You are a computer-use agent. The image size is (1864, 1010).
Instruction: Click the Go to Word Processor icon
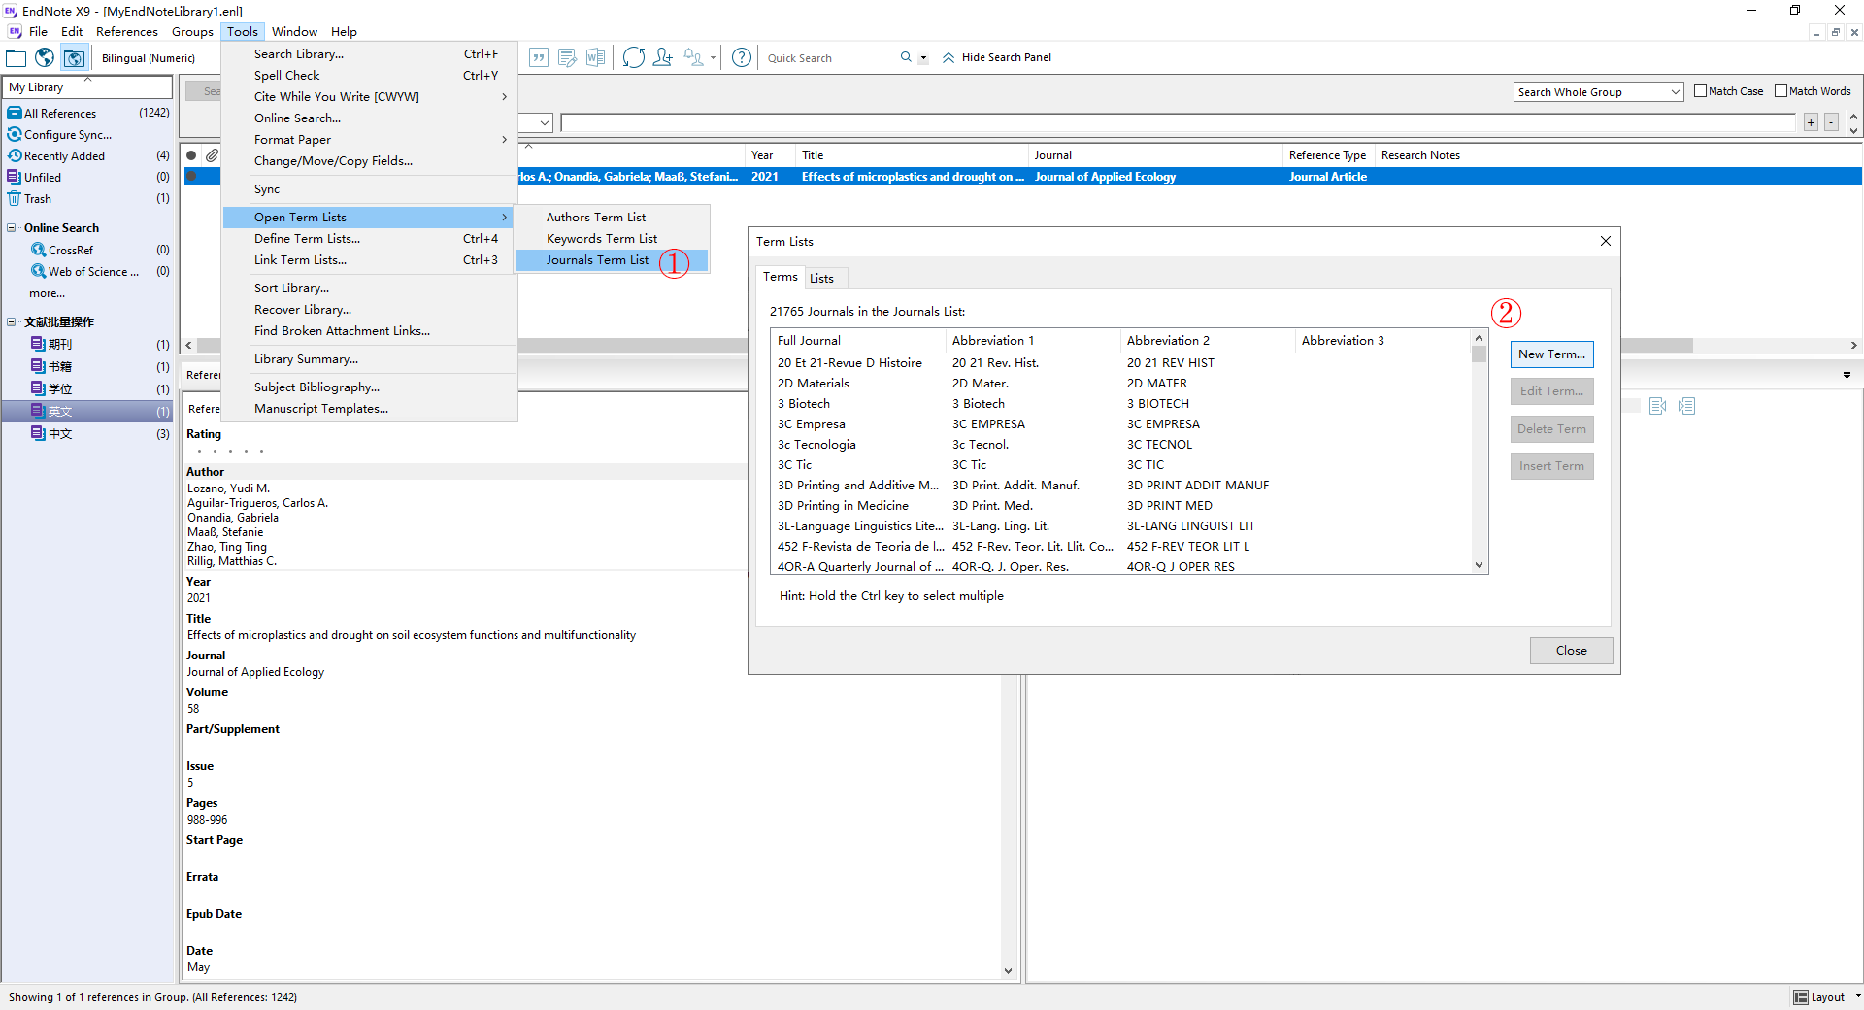pyautogui.click(x=595, y=57)
